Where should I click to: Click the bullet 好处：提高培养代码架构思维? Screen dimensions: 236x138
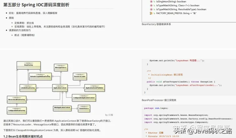33,13
